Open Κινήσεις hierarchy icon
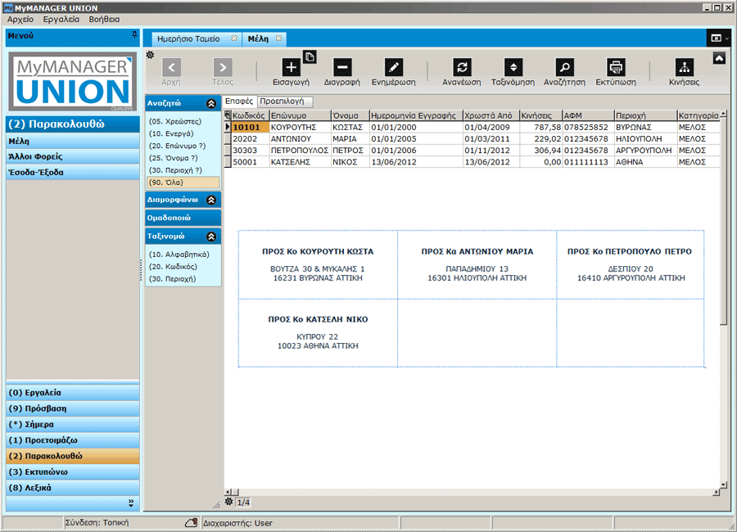The width and height of the screenshot is (737, 532). (x=685, y=67)
